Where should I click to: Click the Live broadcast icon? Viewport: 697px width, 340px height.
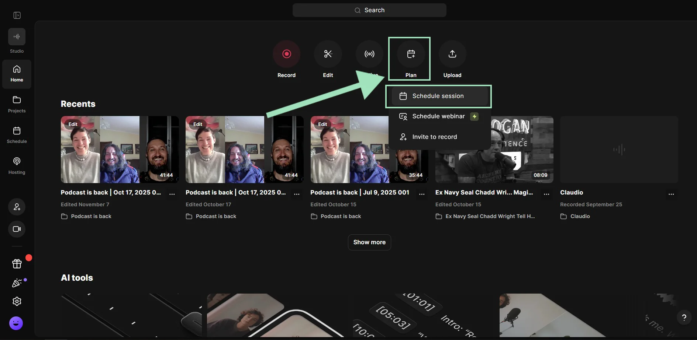pyautogui.click(x=369, y=54)
